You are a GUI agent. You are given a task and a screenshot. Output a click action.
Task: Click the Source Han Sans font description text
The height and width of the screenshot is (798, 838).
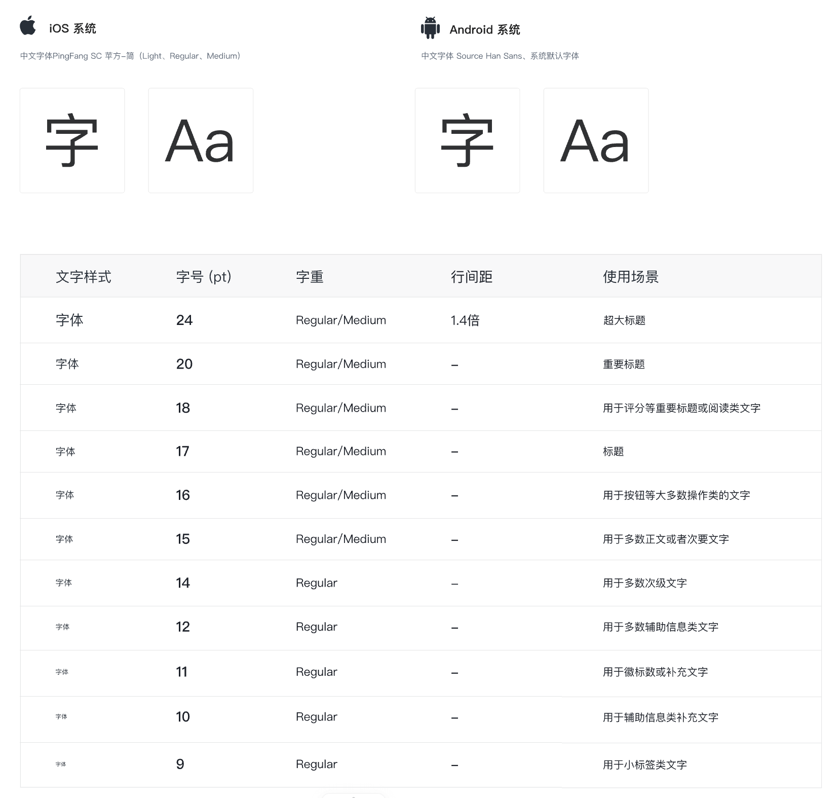click(500, 56)
